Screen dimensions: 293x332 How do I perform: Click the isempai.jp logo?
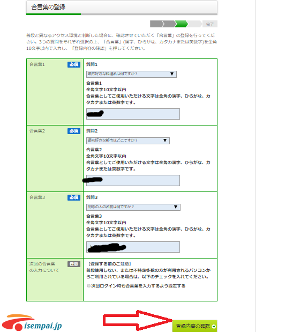click(32, 323)
